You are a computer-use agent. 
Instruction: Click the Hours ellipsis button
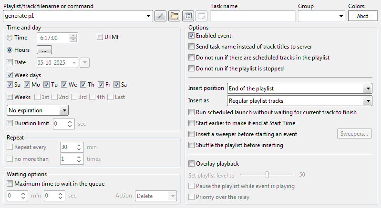44,50
